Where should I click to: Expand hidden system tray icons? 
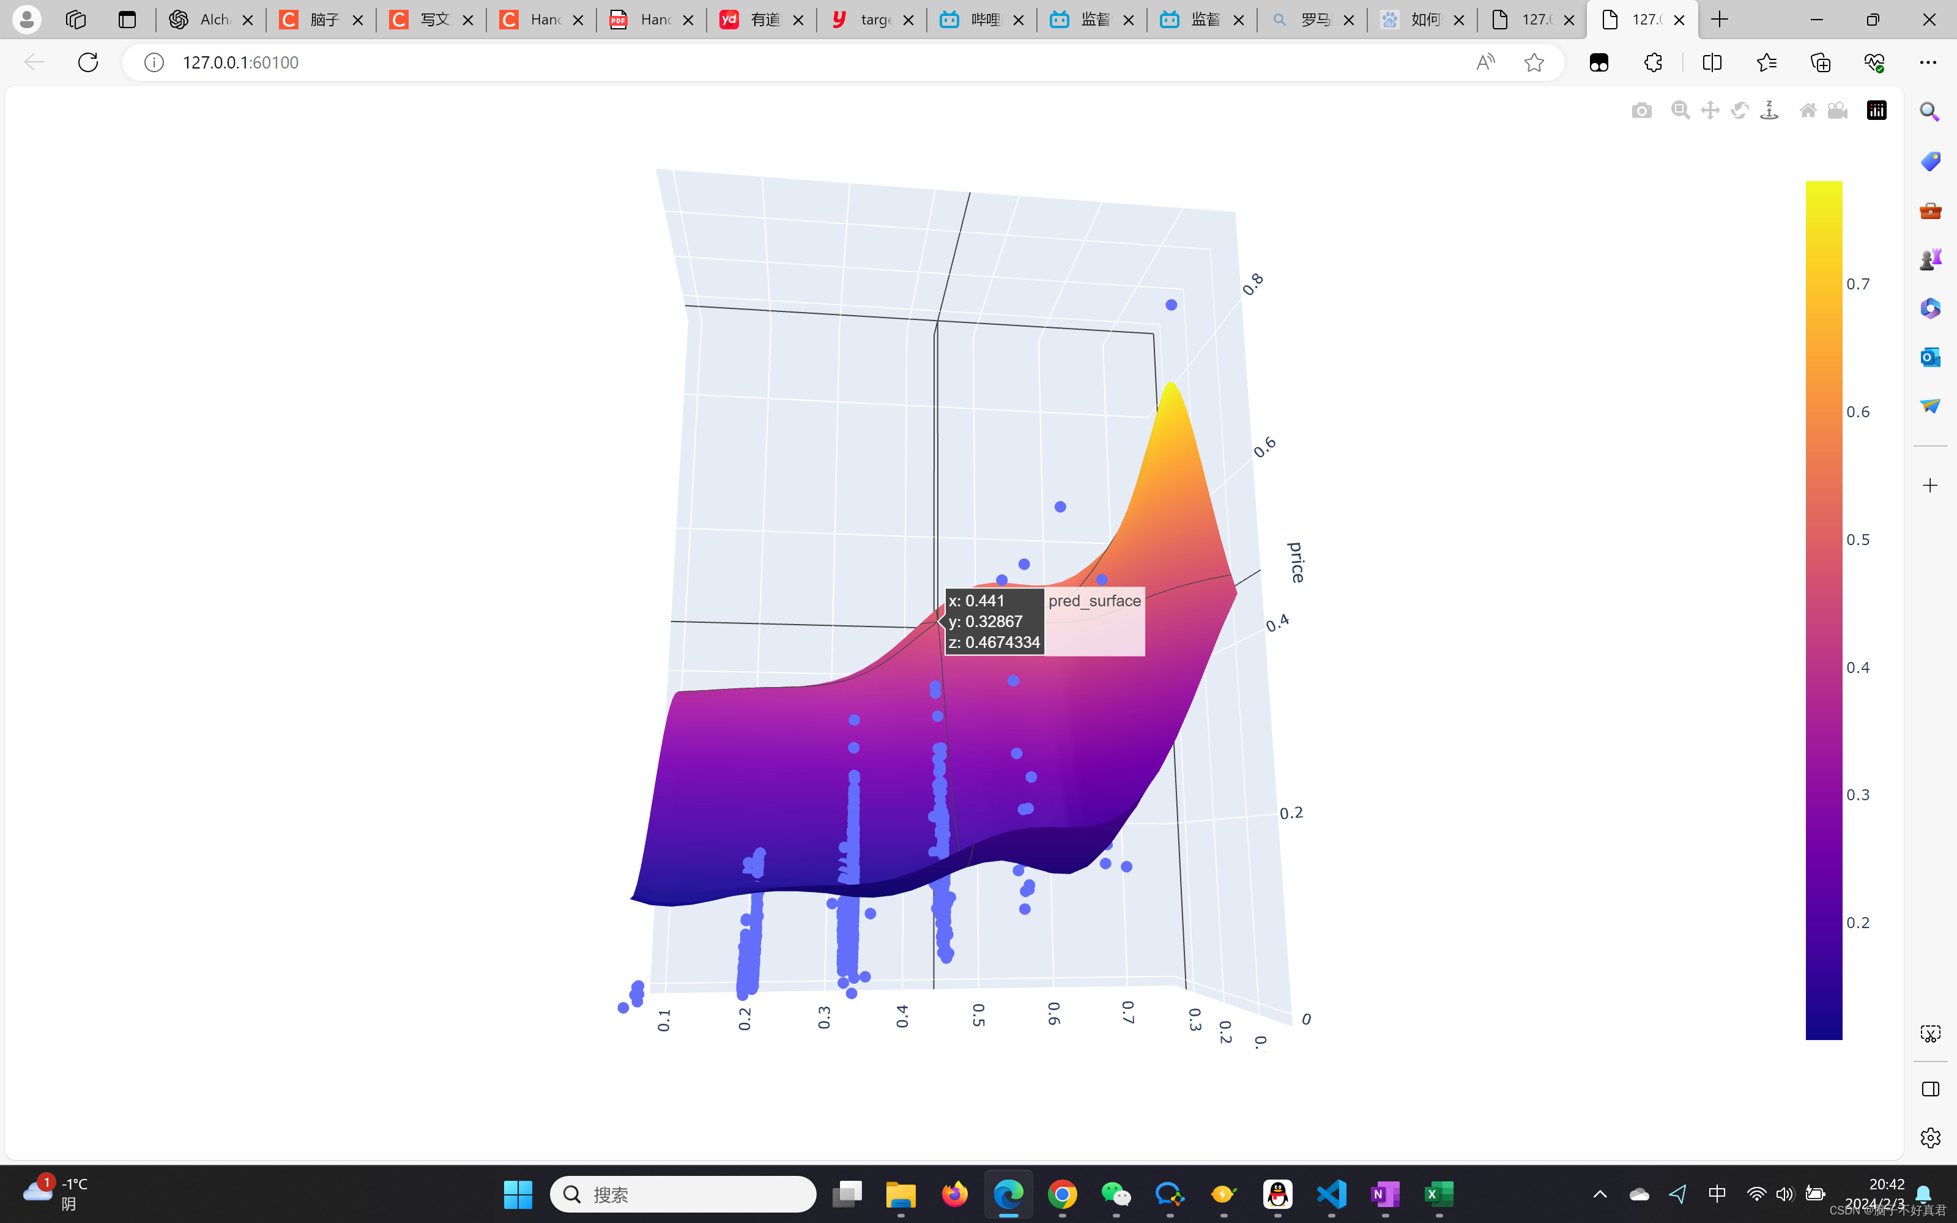pyautogui.click(x=1600, y=1194)
